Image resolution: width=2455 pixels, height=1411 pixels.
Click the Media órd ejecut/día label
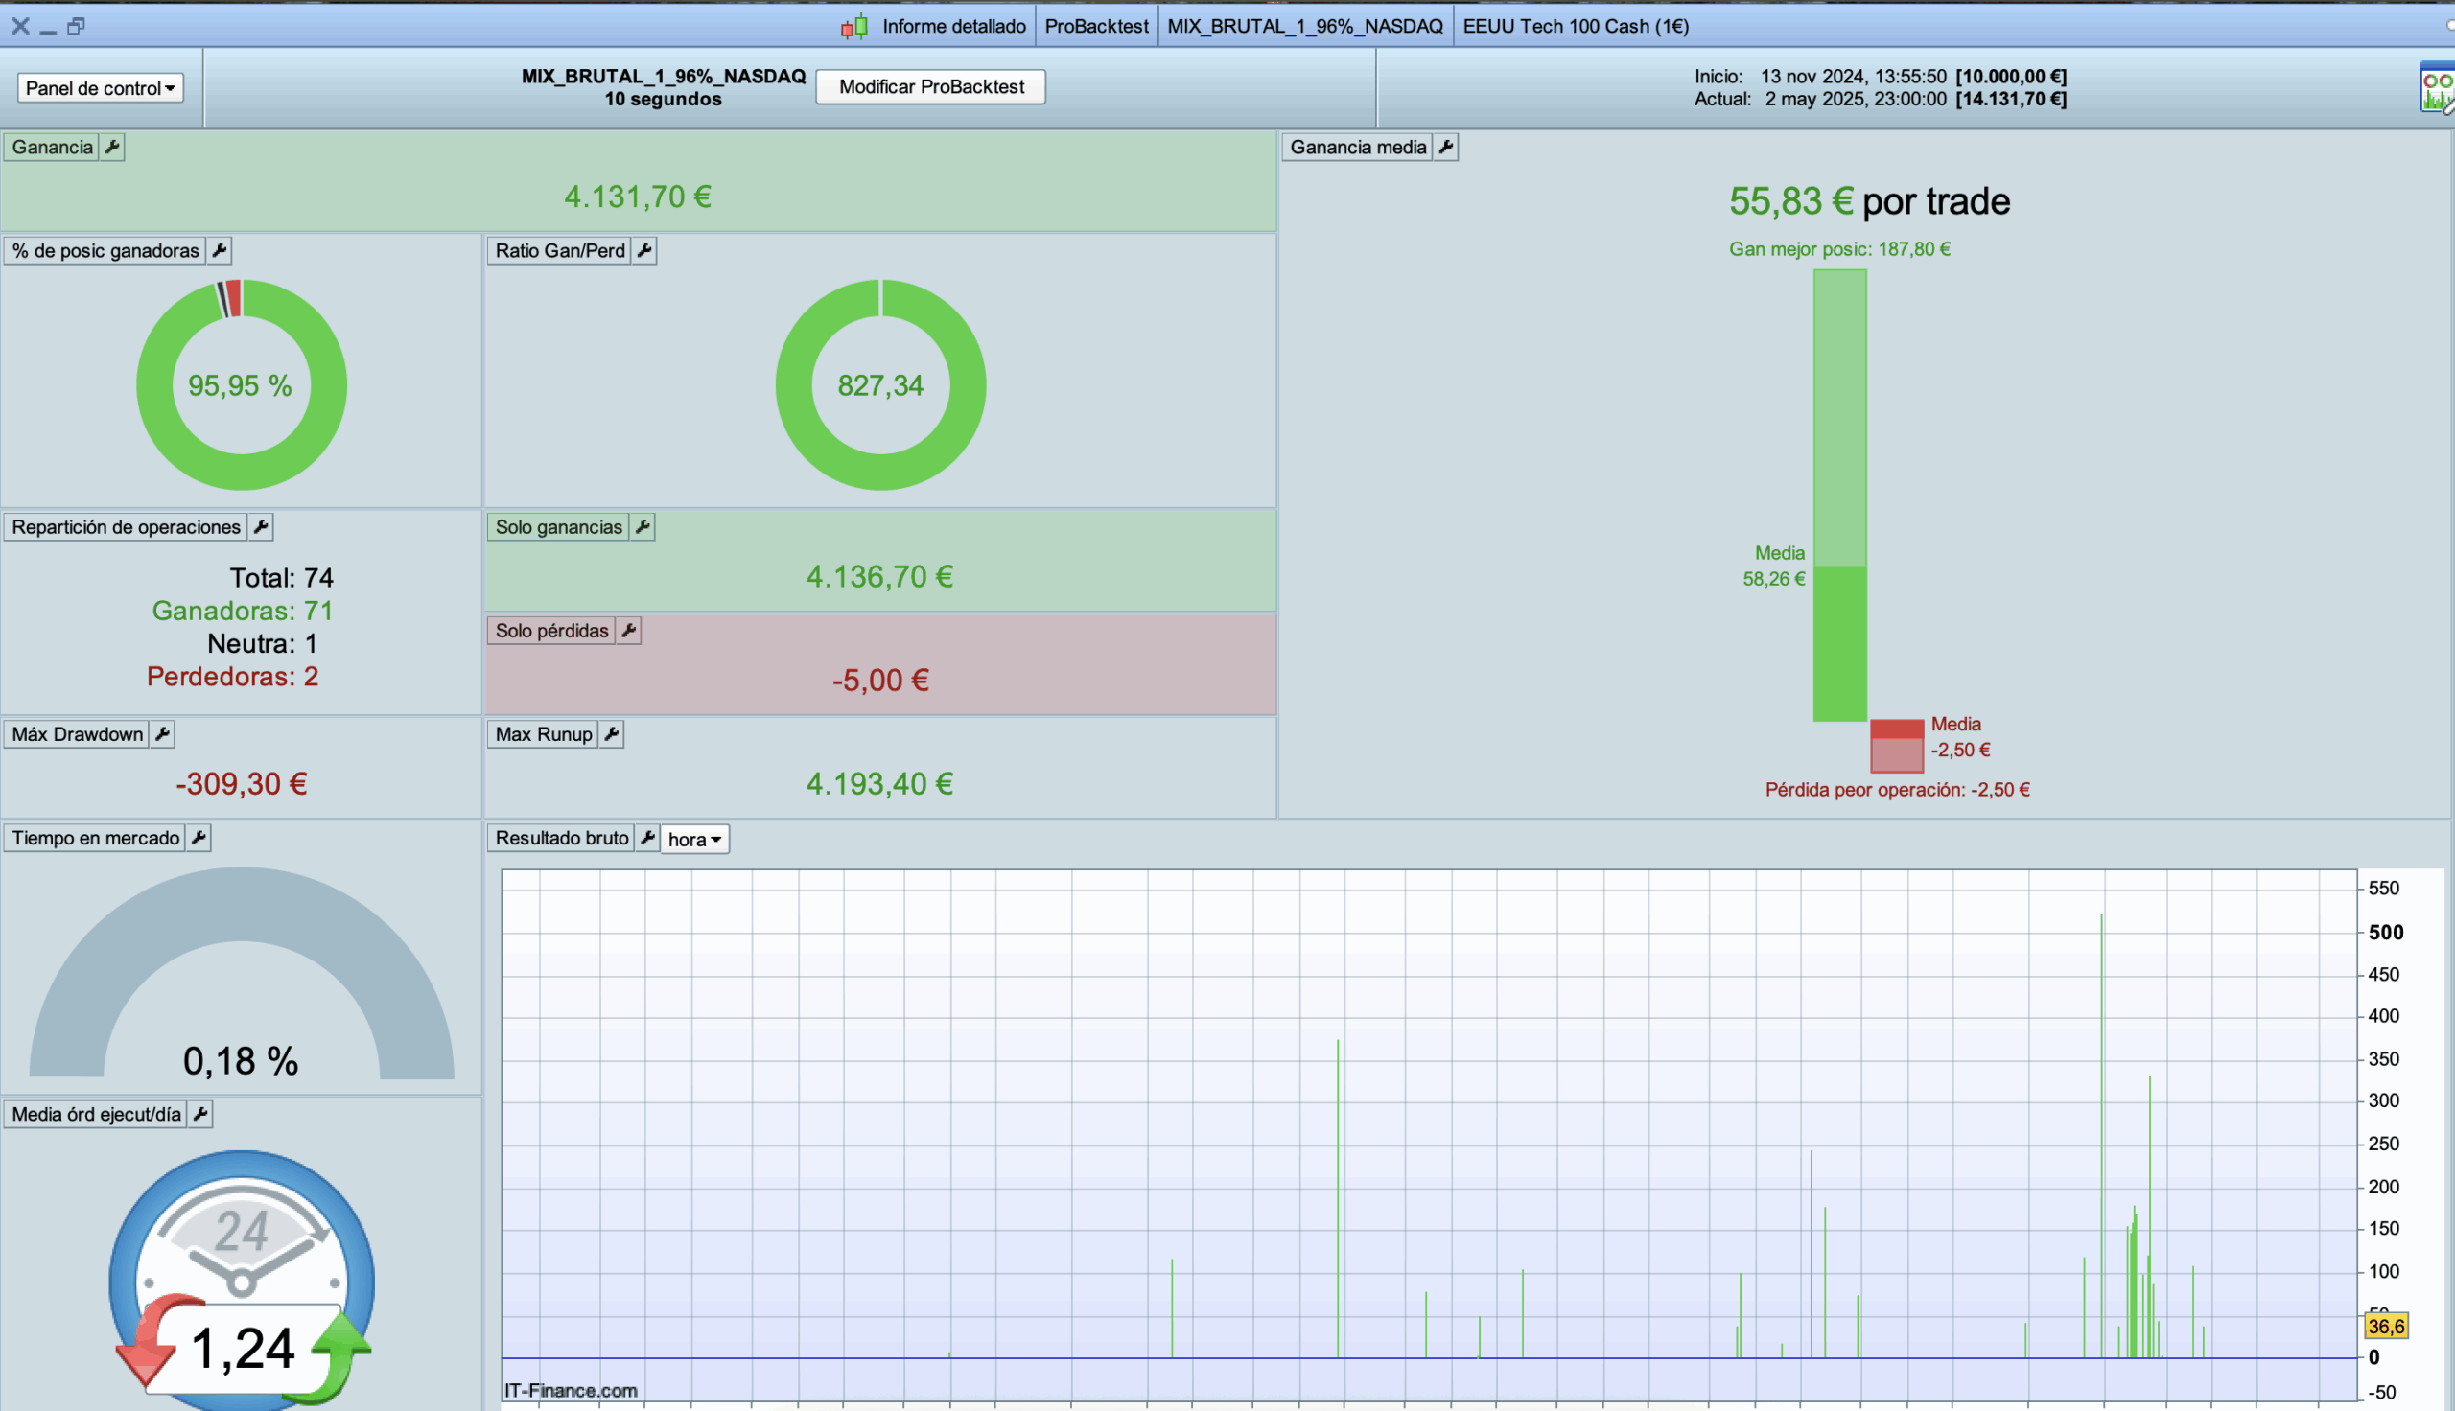click(97, 1115)
